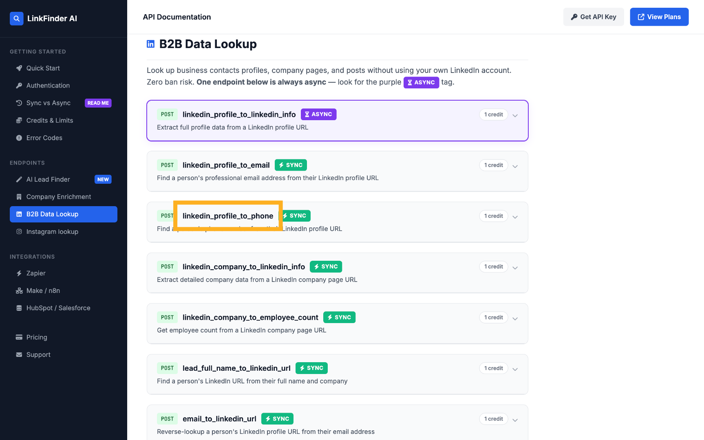Screen dimensions: 704x440
Task: Click the HubSpot / Salesforce database icon
Action: click(x=19, y=308)
